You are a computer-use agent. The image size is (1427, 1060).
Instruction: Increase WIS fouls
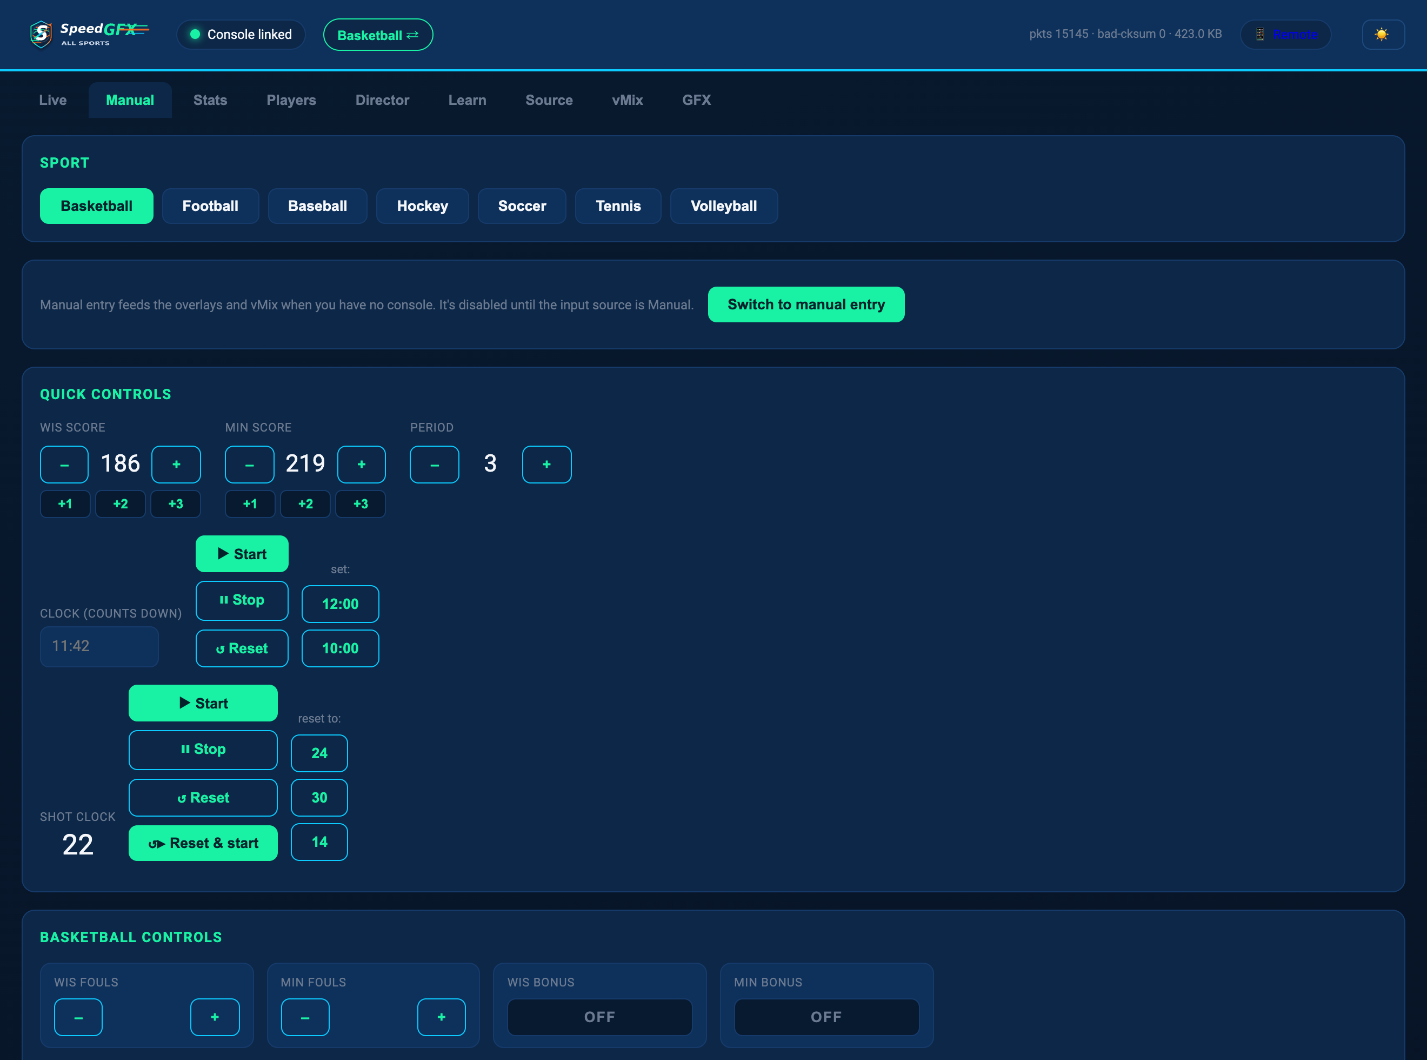215,1017
